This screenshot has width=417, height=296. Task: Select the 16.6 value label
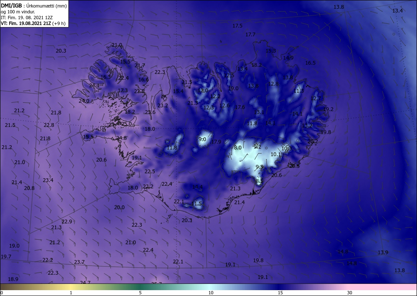(x=143, y=79)
